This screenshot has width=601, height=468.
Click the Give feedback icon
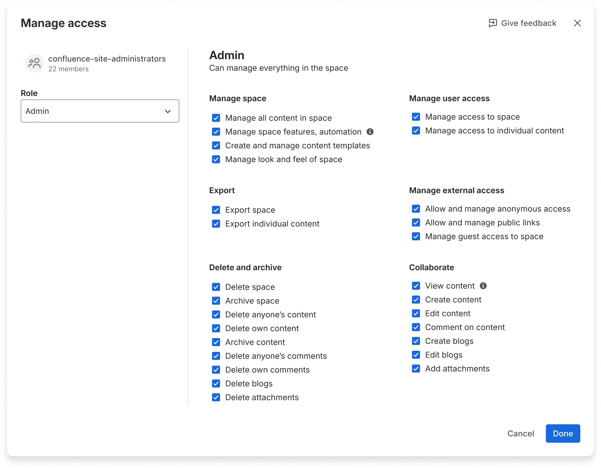point(493,23)
